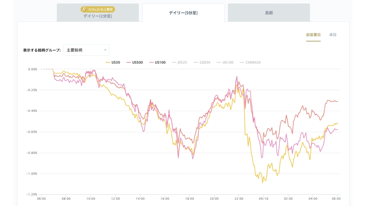Open the 長期 tab

coord(269,13)
